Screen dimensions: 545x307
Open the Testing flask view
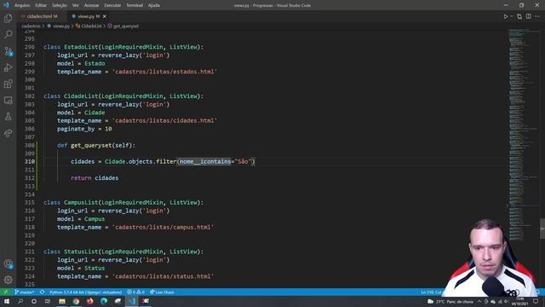pos(8,117)
